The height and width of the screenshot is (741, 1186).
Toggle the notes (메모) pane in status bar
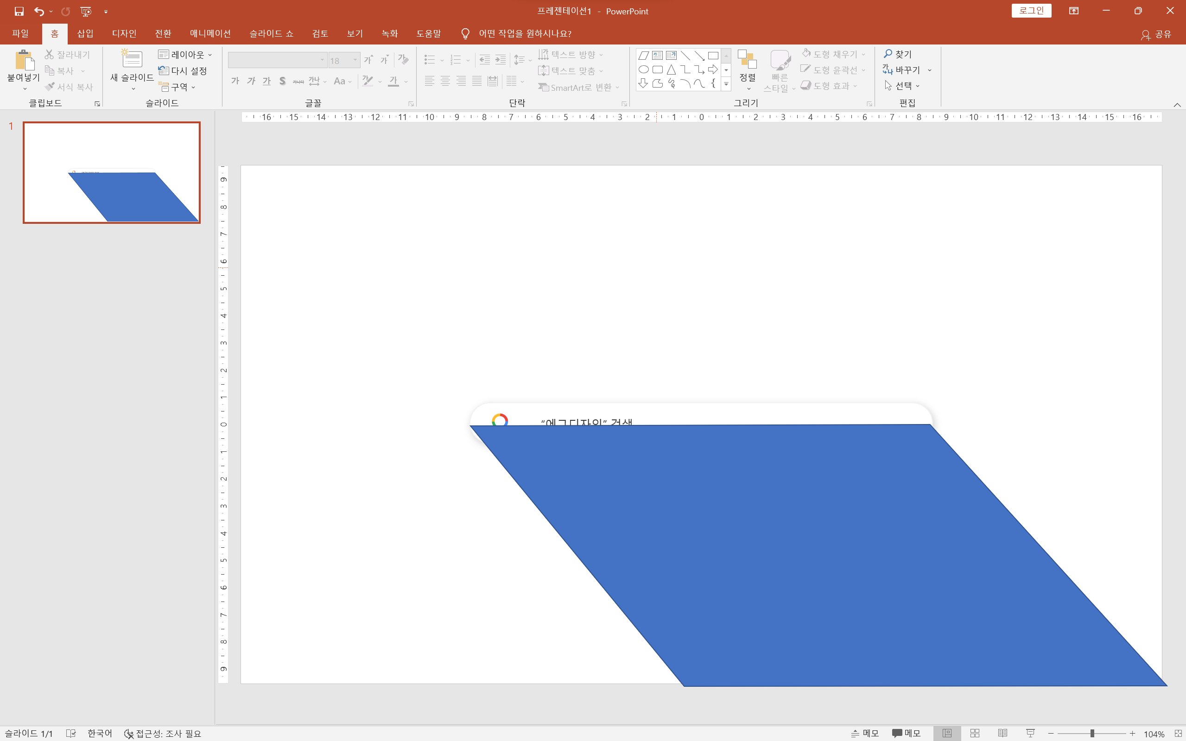tap(864, 733)
